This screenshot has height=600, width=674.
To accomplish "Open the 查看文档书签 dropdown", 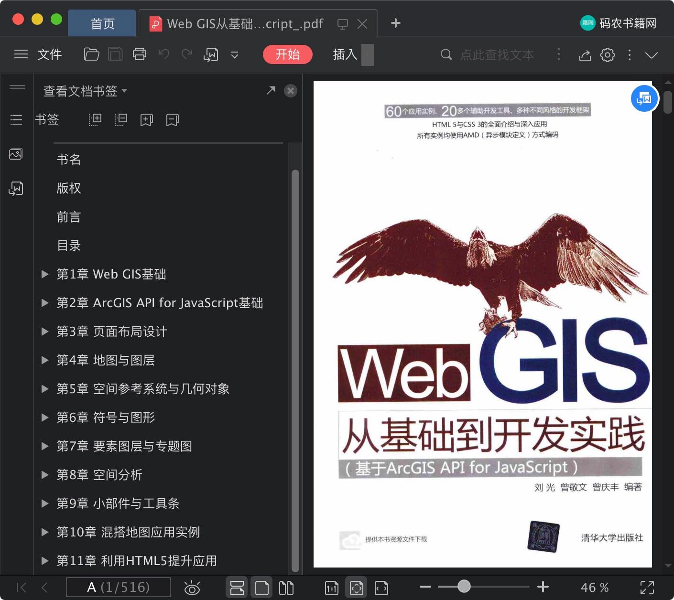I will coord(85,91).
